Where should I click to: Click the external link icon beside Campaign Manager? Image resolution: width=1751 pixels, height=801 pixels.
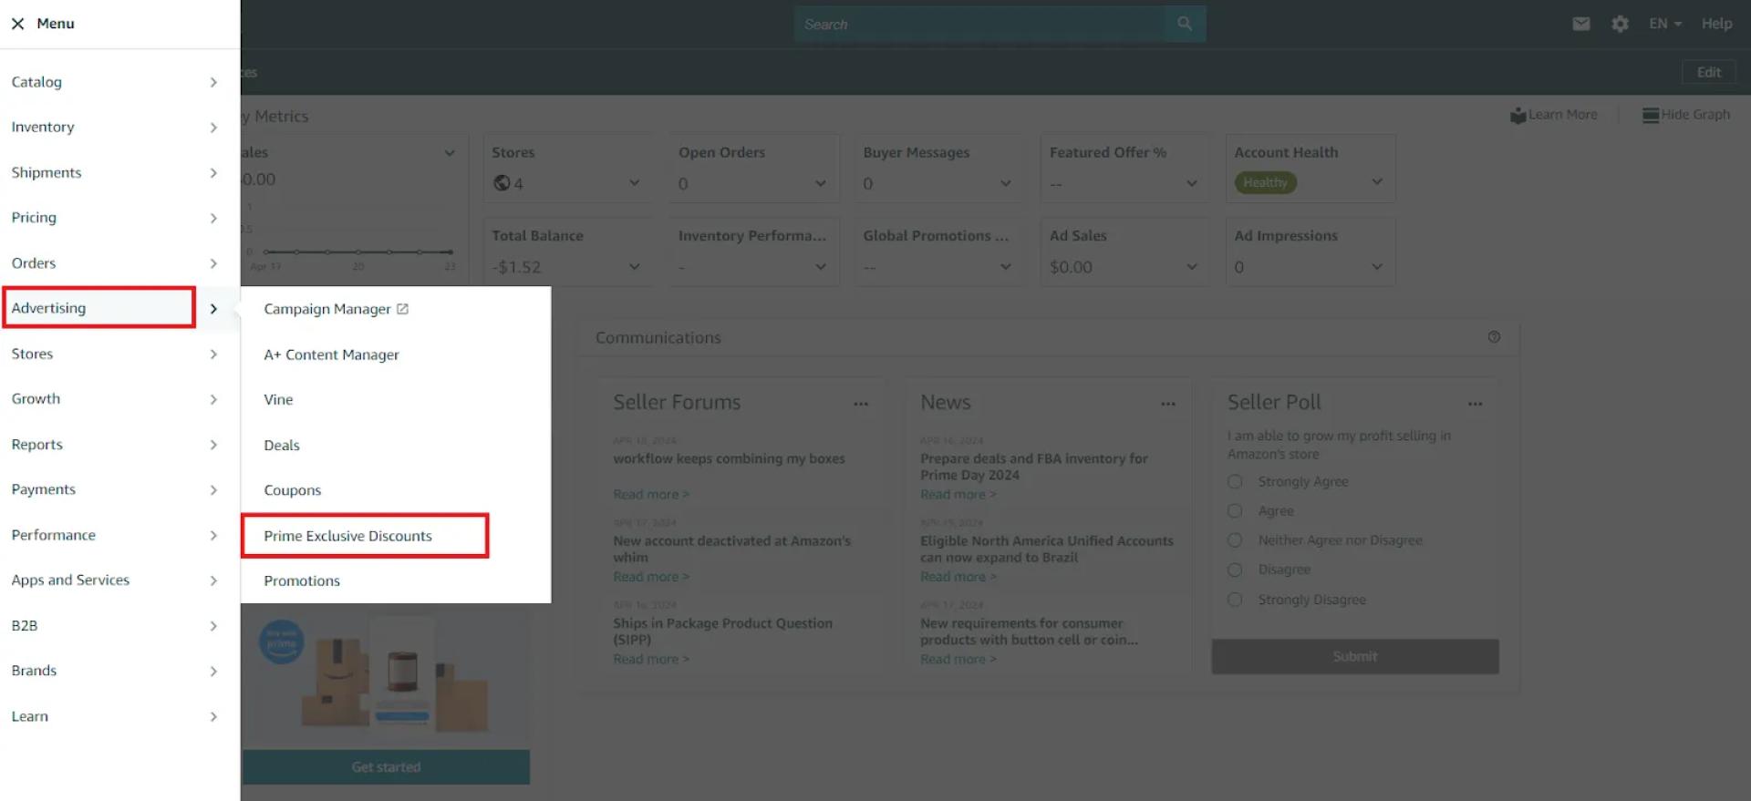click(x=403, y=309)
